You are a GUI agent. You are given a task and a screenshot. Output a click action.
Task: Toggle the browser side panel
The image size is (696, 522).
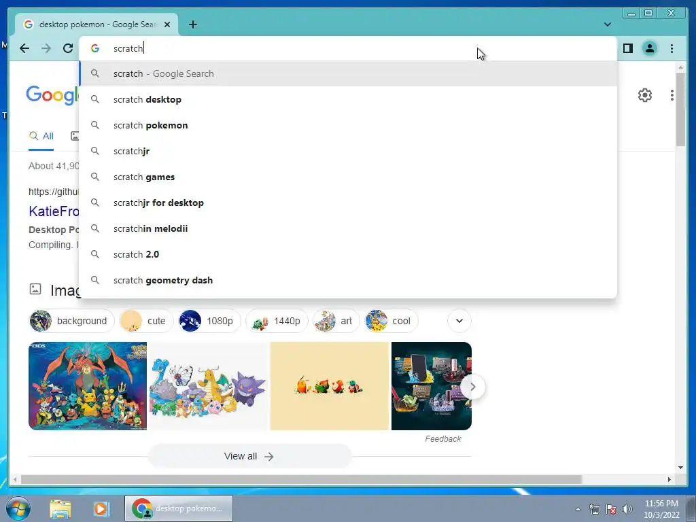click(627, 48)
